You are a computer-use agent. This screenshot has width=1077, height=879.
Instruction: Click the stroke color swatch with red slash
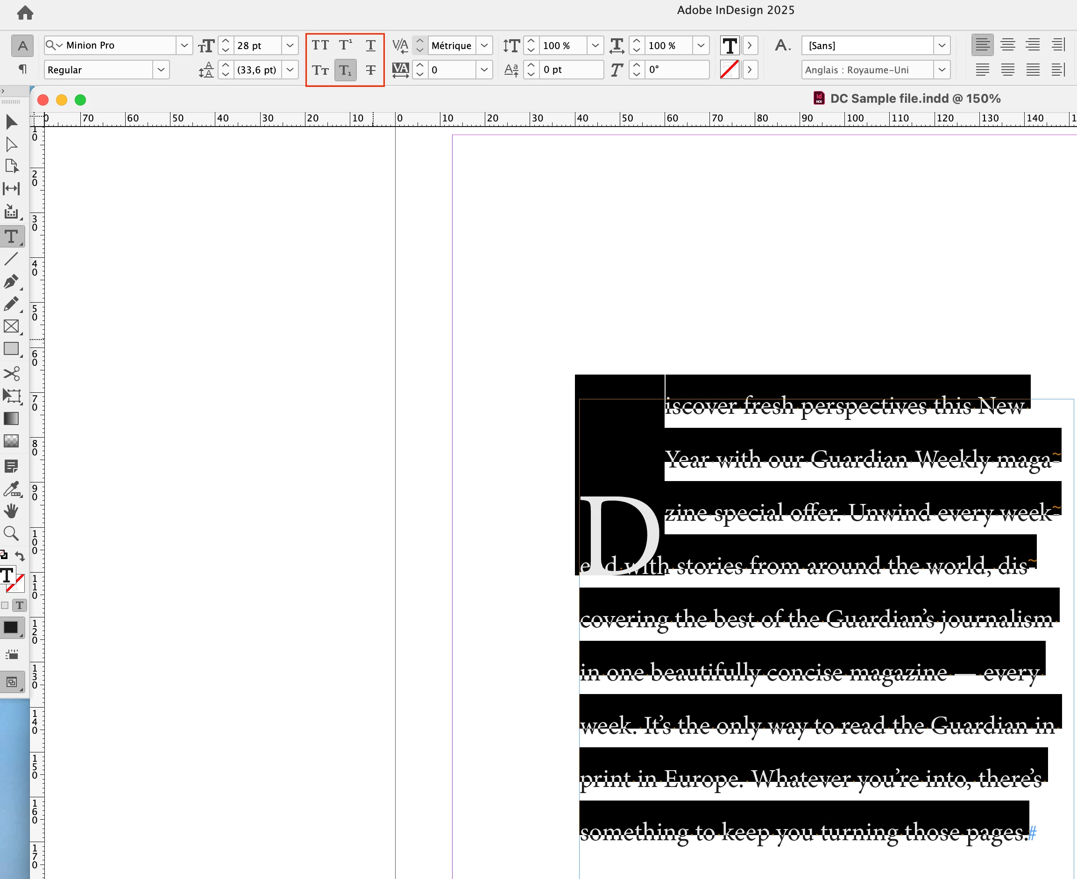[729, 70]
